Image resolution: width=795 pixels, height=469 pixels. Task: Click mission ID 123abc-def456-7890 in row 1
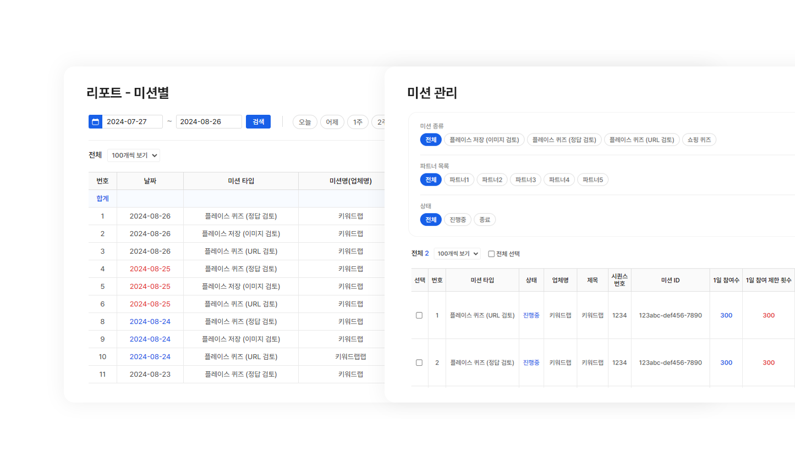pos(670,315)
